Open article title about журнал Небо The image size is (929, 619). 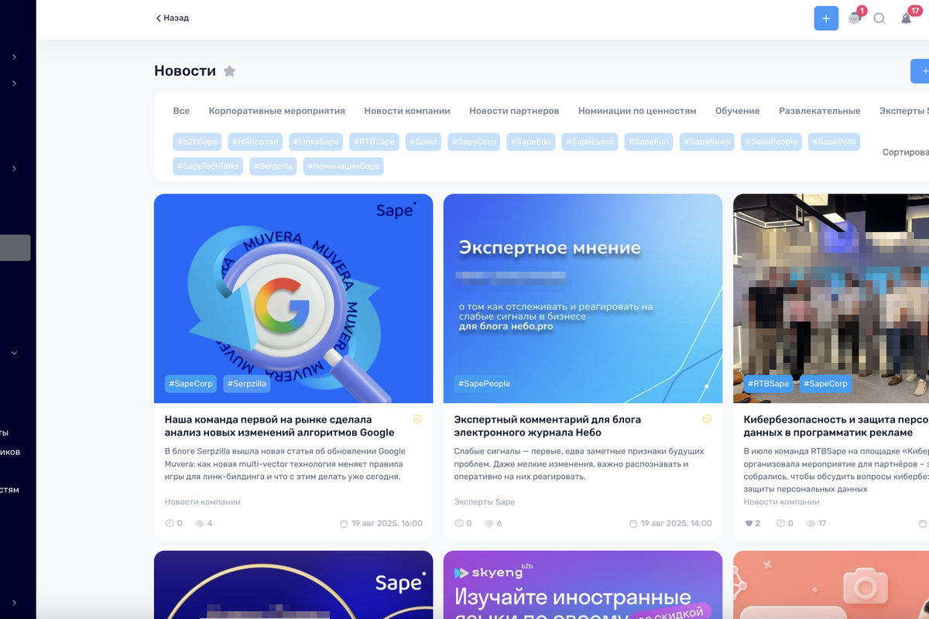coord(547,426)
